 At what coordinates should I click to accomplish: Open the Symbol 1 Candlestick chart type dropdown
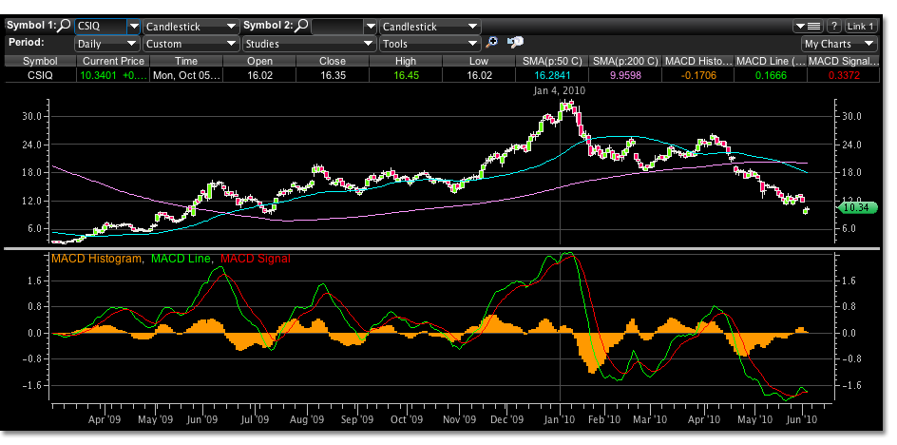click(x=191, y=27)
